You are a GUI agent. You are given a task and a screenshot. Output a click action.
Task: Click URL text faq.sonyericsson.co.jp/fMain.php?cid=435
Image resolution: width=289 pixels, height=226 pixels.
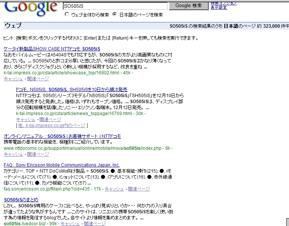pyautogui.click(x=47, y=189)
